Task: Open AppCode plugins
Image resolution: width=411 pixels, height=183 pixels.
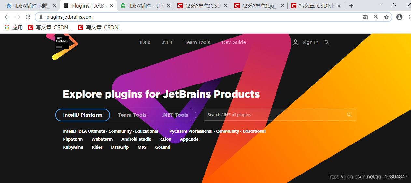Action: [x=189, y=139]
